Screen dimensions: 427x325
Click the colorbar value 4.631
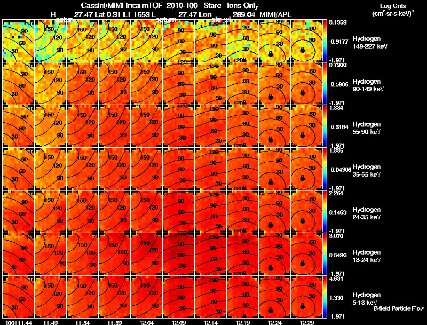[x=336, y=279]
